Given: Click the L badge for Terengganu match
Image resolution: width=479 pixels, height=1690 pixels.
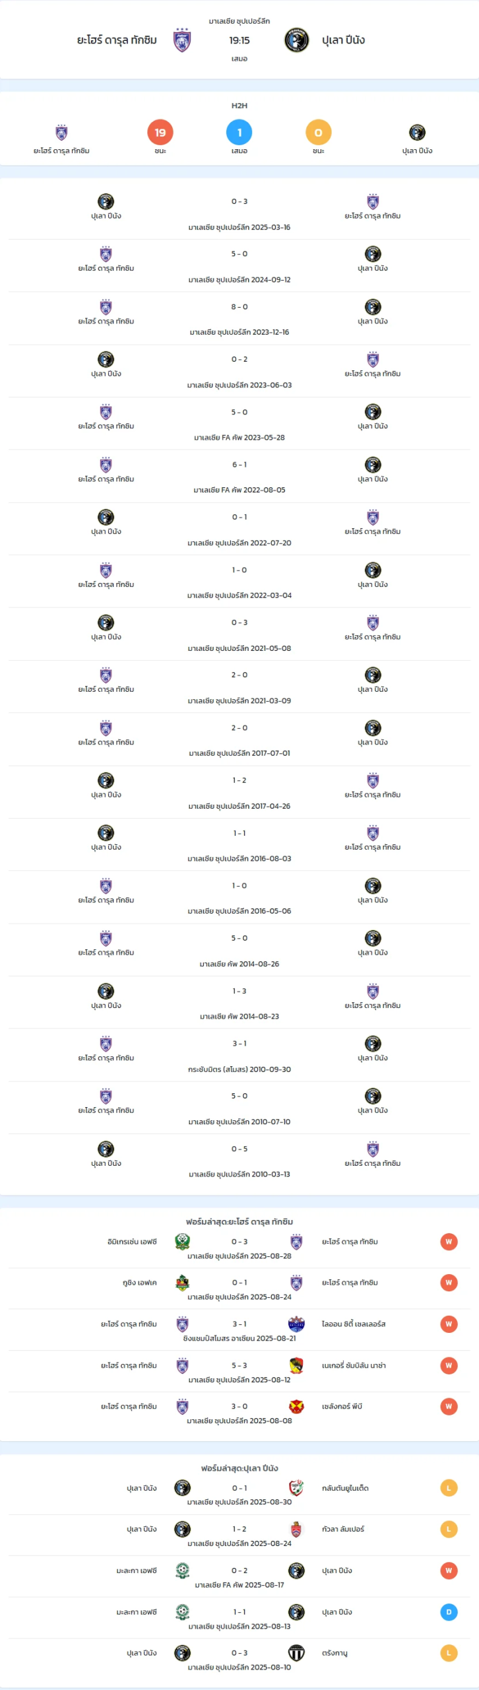Looking at the screenshot, I should (449, 1653).
